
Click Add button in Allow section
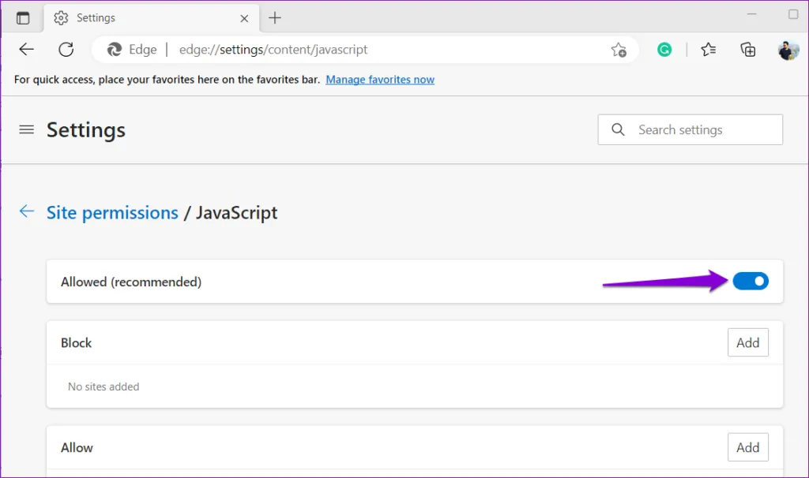point(747,447)
